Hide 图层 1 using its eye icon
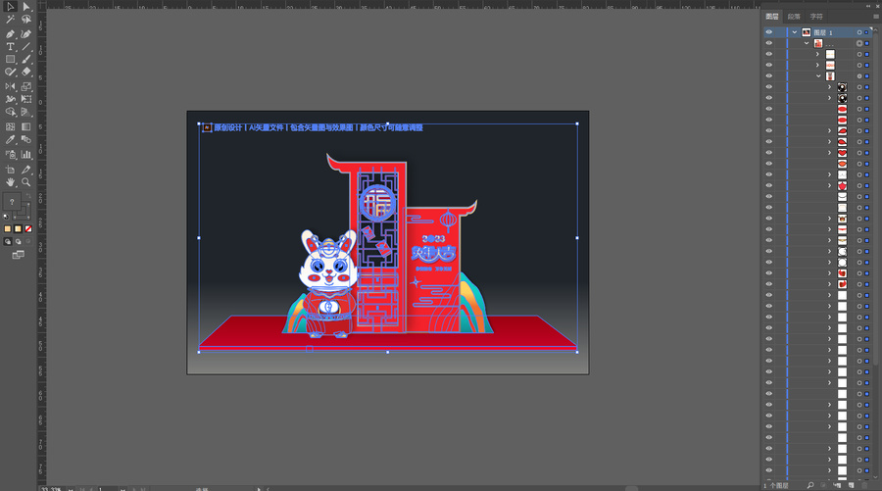882x491 pixels. pos(769,32)
